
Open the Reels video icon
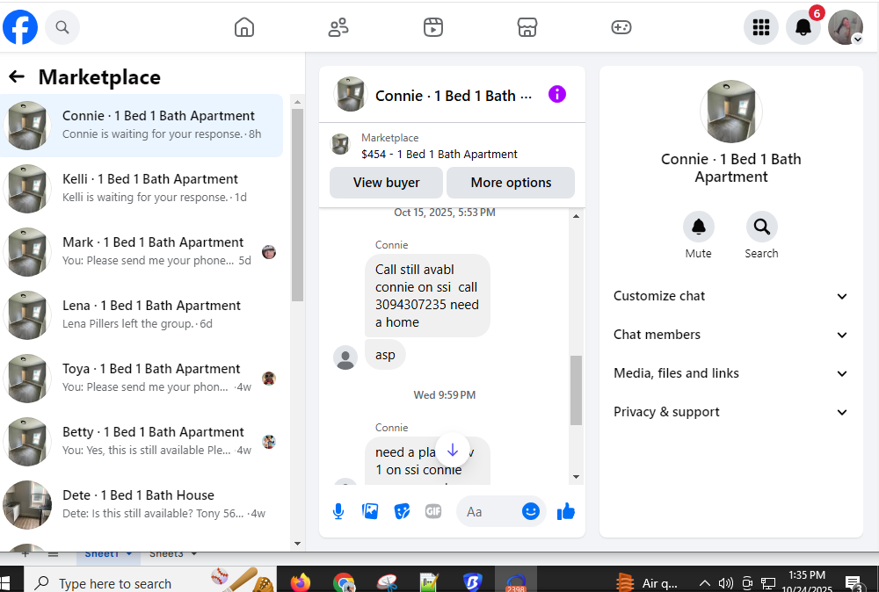[432, 27]
